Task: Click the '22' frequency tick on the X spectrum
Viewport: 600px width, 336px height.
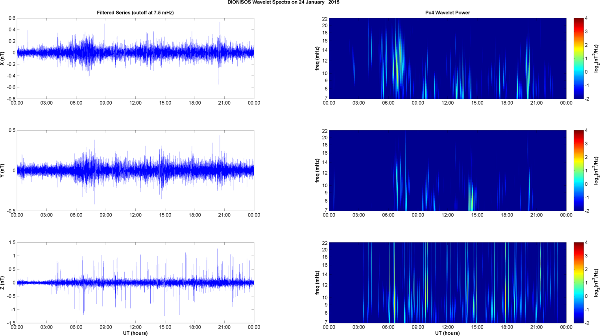Action: pyautogui.click(x=325, y=18)
